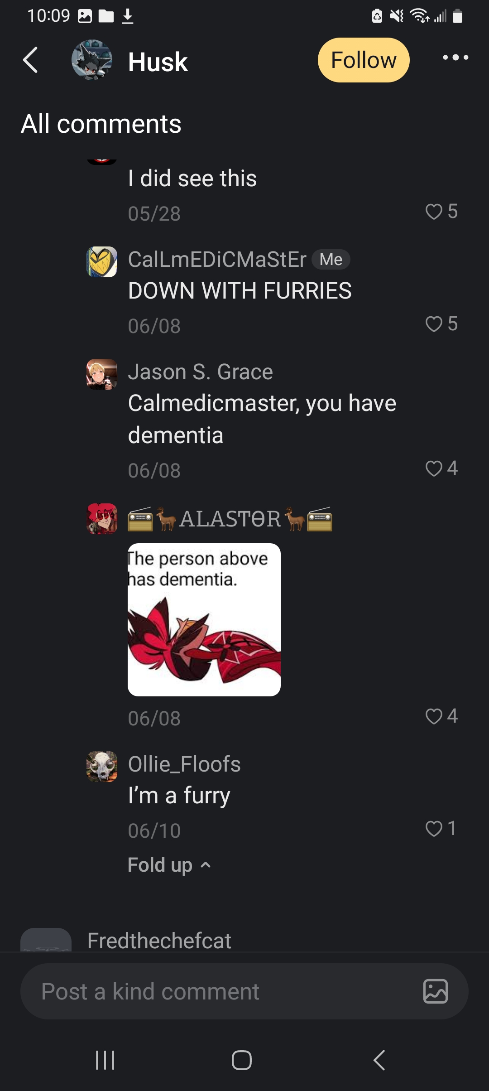Open Husk's profile avatar
This screenshot has height=1091, width=489.
click(92, 60)
